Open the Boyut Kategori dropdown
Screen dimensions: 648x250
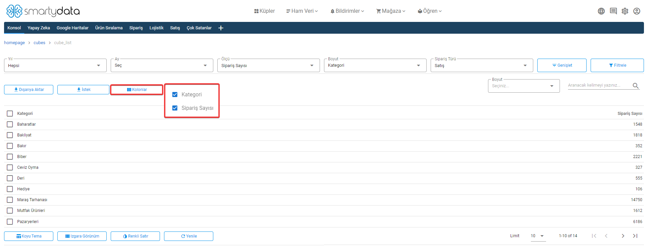pos(375,65)
